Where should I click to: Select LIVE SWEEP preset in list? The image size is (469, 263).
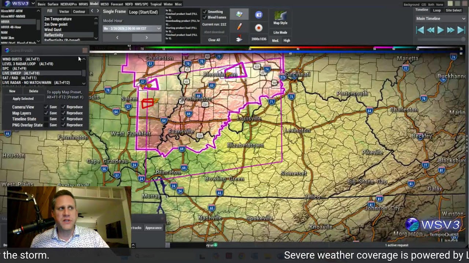[x=42, y=73]
